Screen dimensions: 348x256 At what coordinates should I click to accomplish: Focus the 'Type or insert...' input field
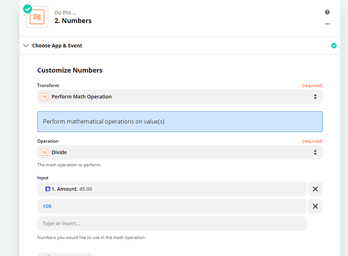pos(171,223)
